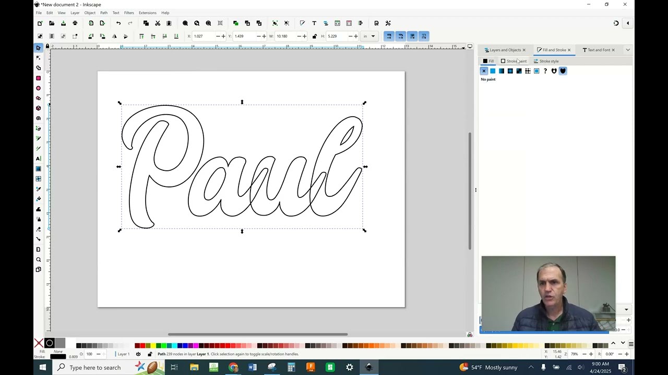
Task: Select the Gradient tool
Action: 38,169
